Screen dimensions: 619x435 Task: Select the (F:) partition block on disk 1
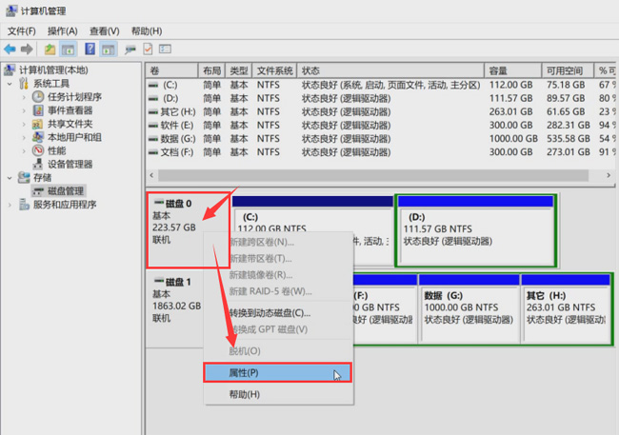385,308
